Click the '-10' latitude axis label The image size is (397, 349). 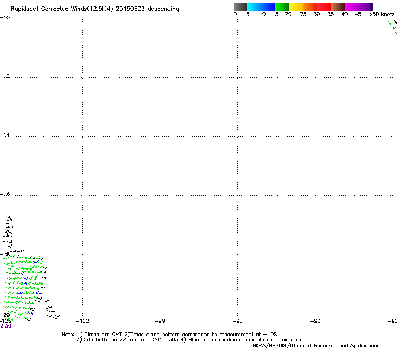(5, 18)
